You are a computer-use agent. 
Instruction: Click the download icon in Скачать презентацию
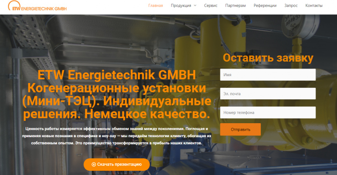[94, 165]
